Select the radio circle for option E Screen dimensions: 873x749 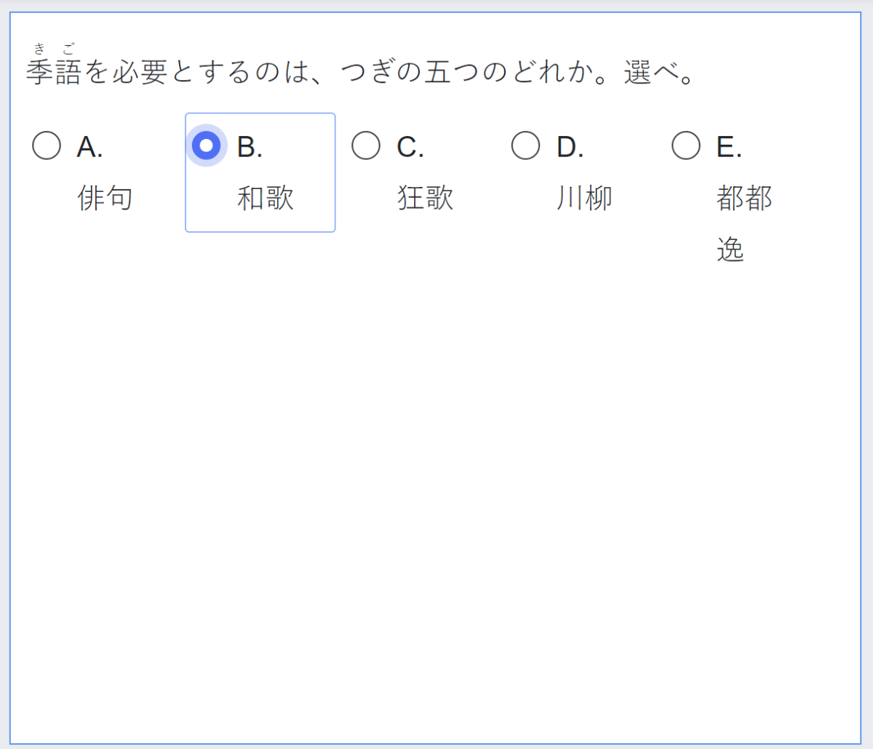686,145
